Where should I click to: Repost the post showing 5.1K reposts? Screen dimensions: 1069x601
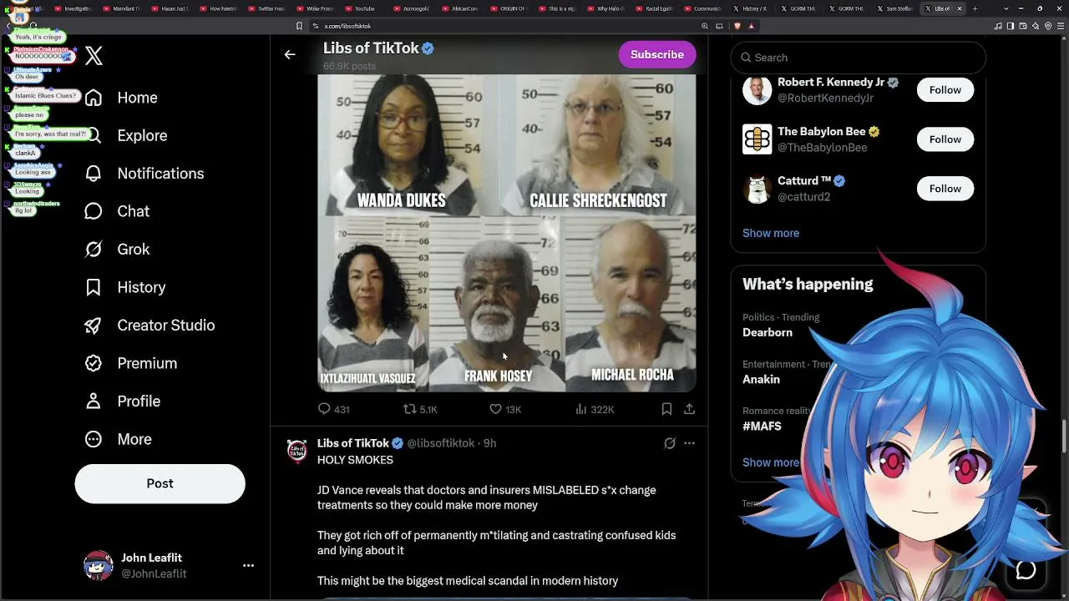point(420,409)
